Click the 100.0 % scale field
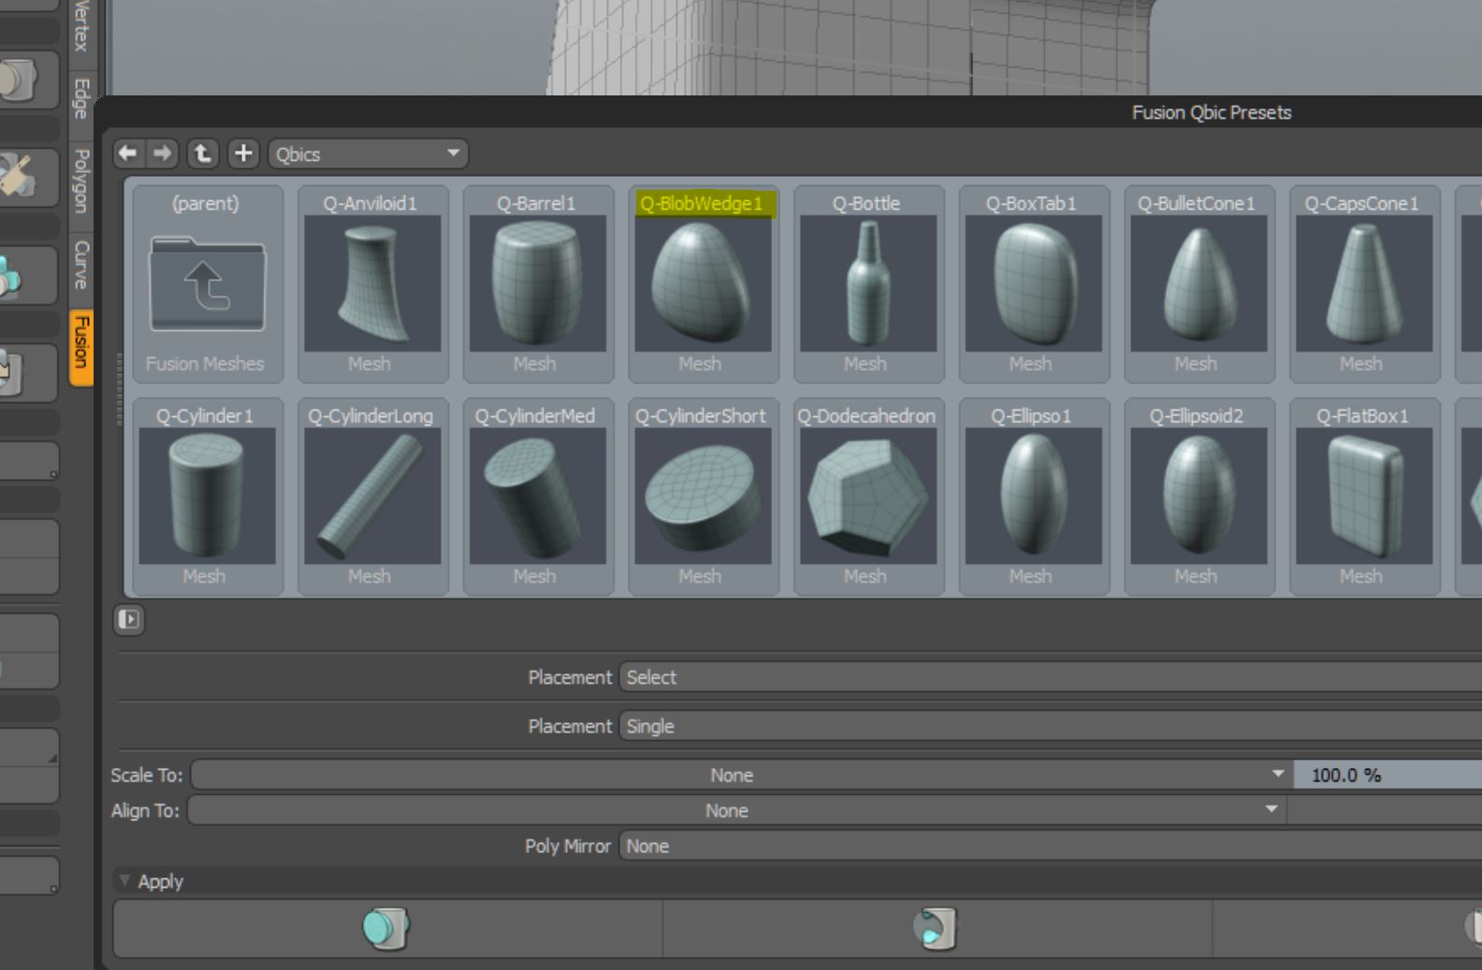 (1388, 775)
